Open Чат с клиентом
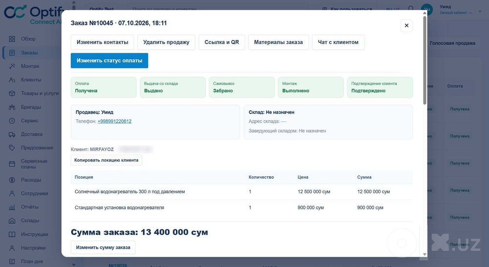This screenshot has width=489, height=267. click(x=338, y=42)
